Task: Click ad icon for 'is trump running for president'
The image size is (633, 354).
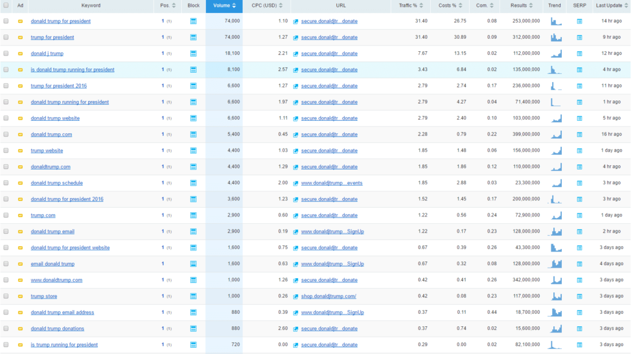Action: click(20, 345)
